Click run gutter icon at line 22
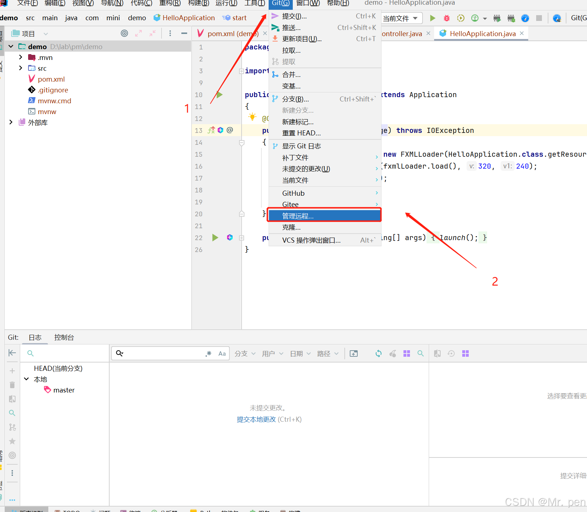587x512 pixels. (215, 238)
